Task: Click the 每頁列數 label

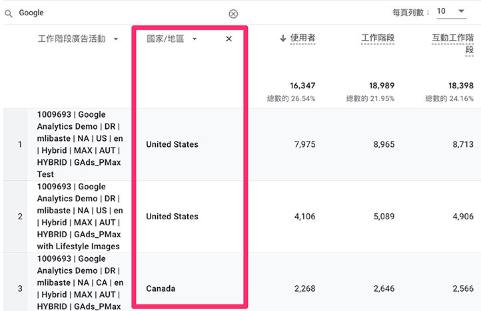Action: (411, 11)
